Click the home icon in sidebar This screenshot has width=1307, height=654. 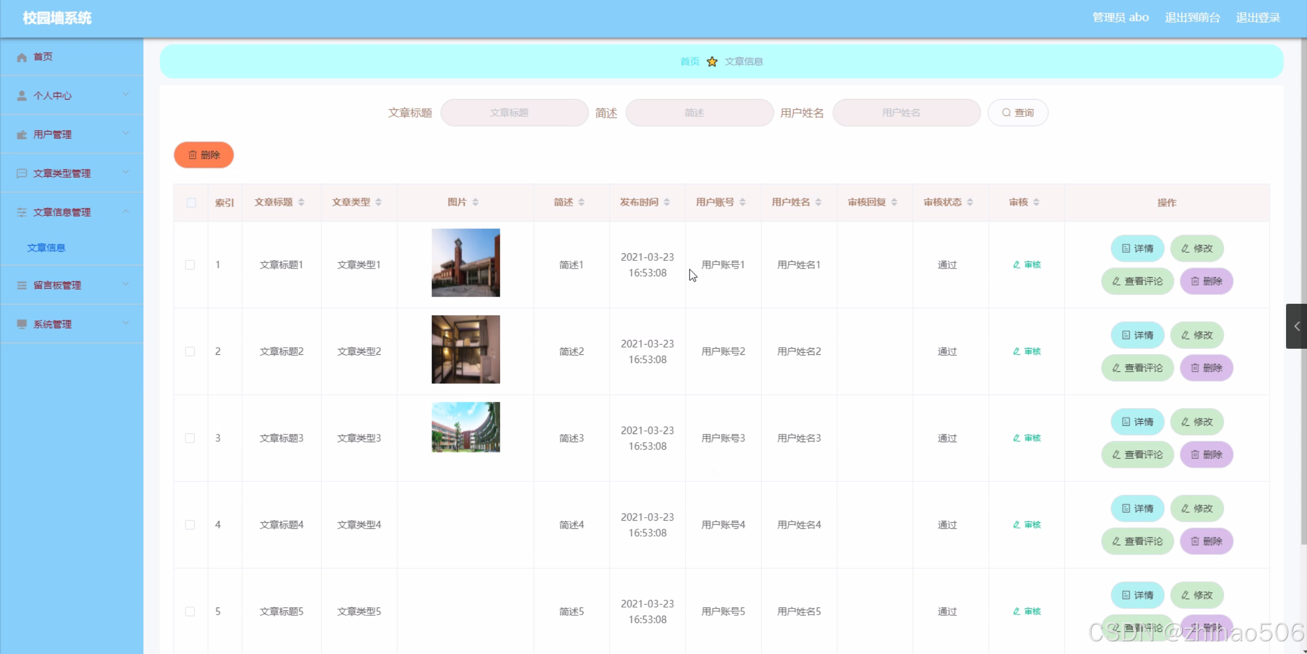coord(21,57)
